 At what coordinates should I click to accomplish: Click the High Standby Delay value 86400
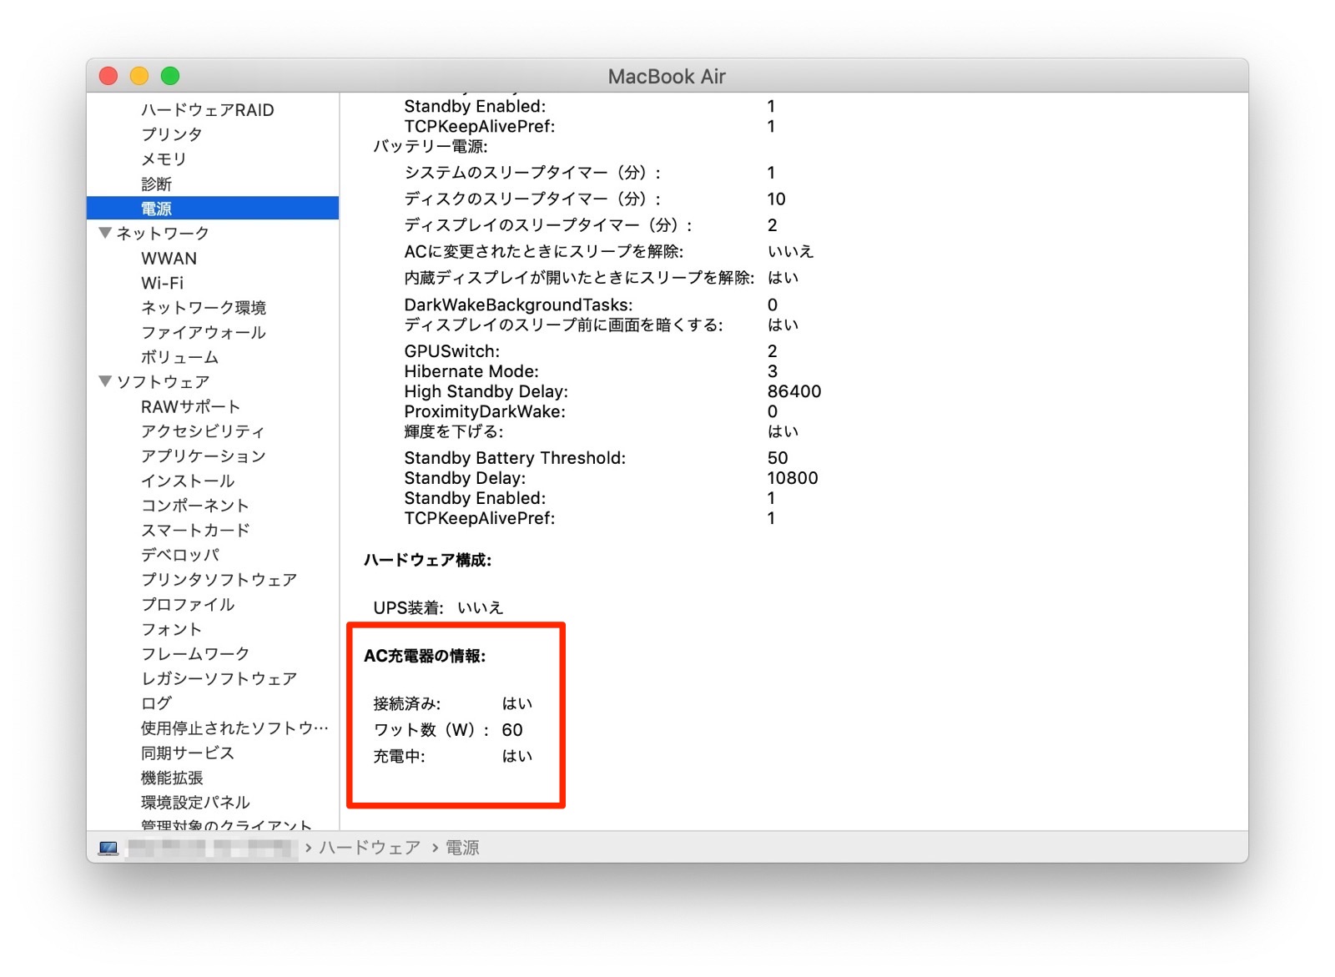point(794,391)
